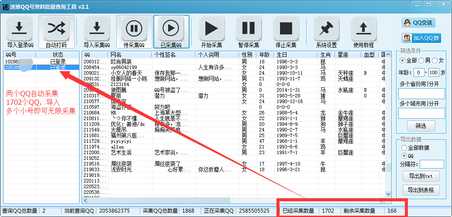Click the 多个省份 provinces input box

point(421,94)
